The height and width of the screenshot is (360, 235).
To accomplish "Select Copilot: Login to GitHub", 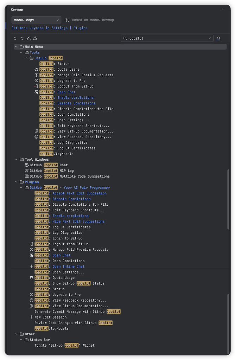I will [x=59, y=238].
